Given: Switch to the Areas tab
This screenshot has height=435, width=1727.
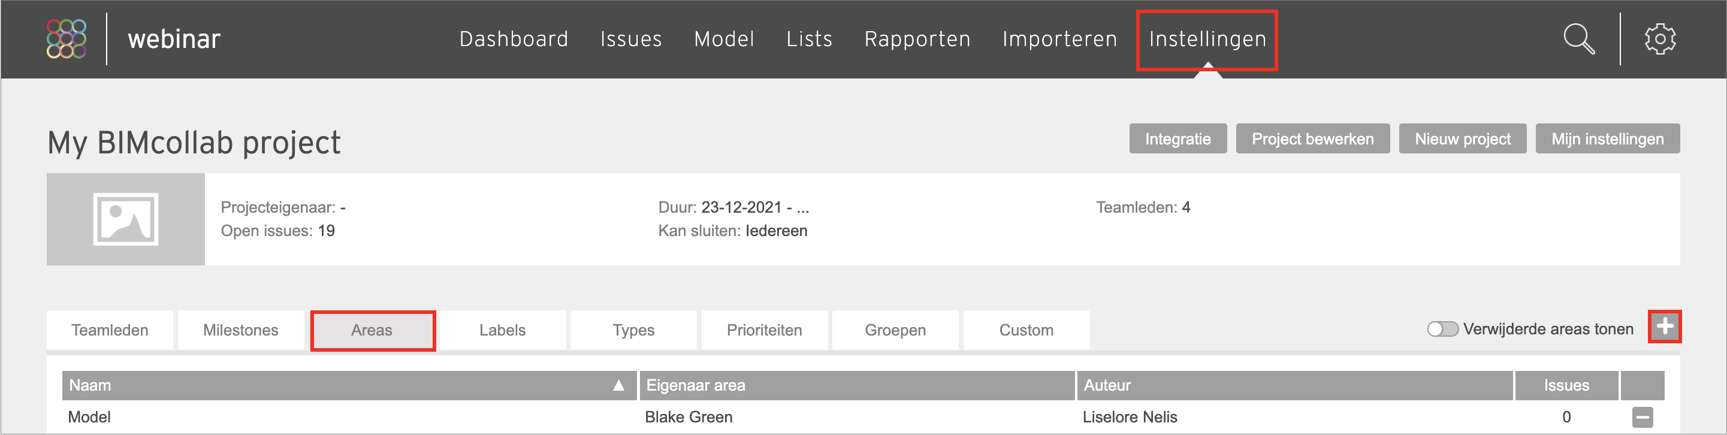Looking at the screenshot, I should pyautogui.click(x=372, y=330).
